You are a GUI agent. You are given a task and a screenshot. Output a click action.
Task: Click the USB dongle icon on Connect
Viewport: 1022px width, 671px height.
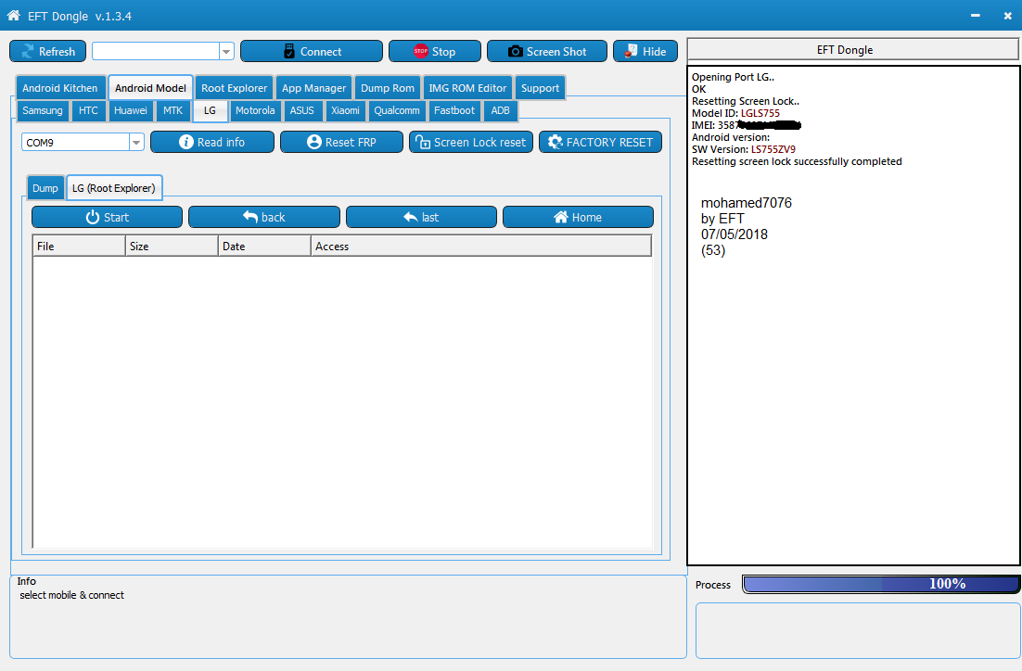(289, 52)
